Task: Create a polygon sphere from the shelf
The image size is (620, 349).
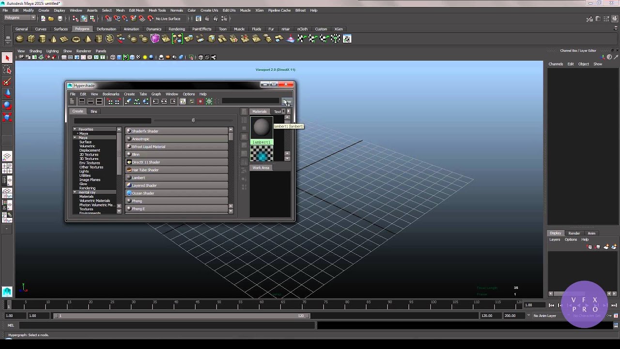Action: pos(20,39)
